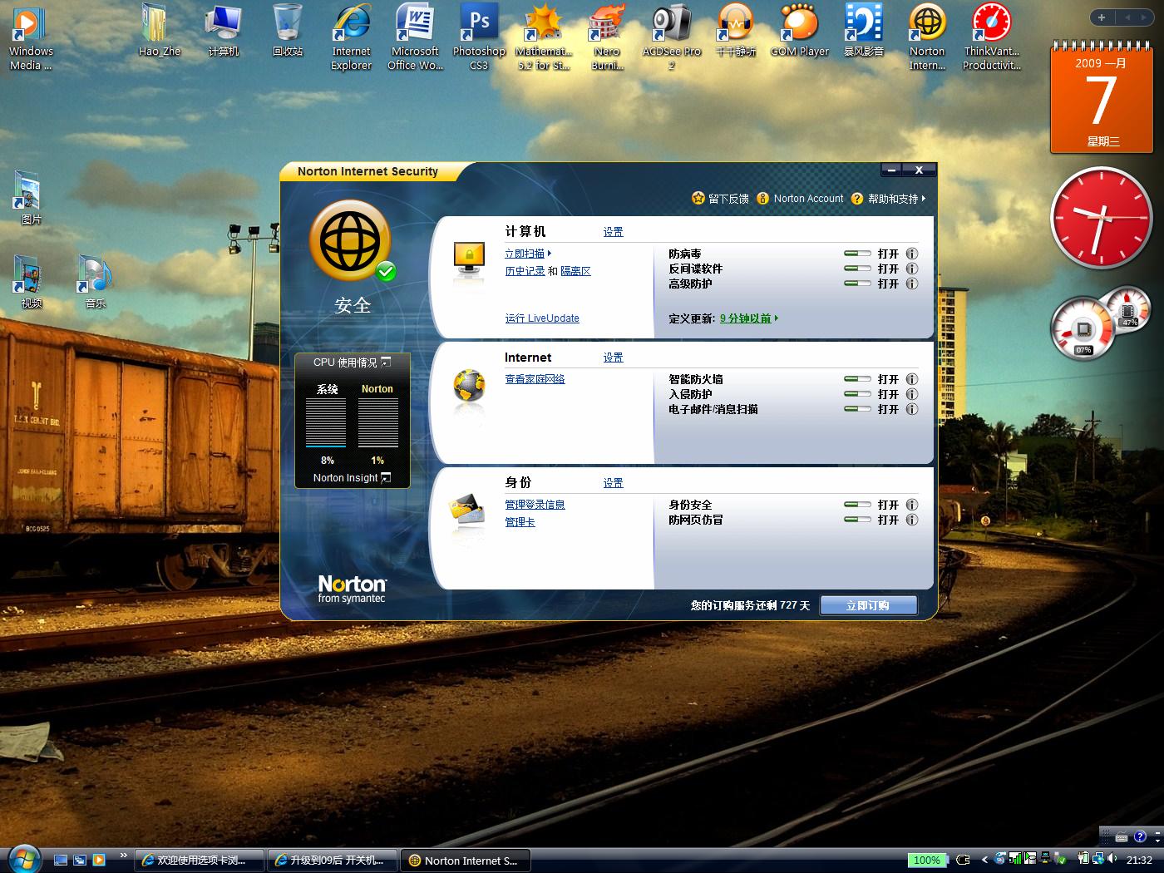The width and height of the screenshot is (1164, 873).
Task: Select the 音乐 desktop shortcut
Action: click(95, 282)
